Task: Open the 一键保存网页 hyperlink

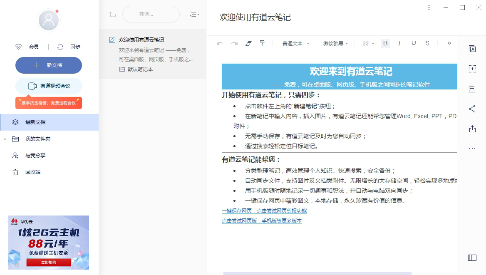Action: [264, 211]
